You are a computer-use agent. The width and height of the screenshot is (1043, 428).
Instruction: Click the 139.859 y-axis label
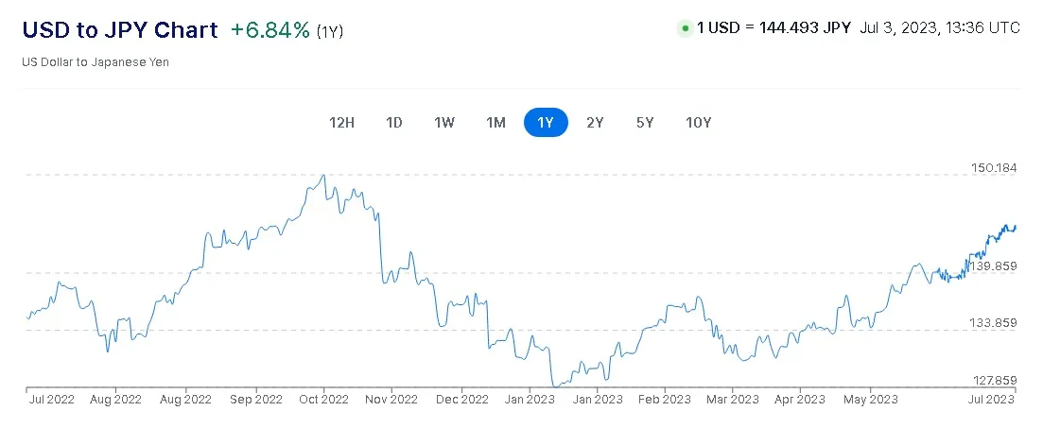[994, 266]
